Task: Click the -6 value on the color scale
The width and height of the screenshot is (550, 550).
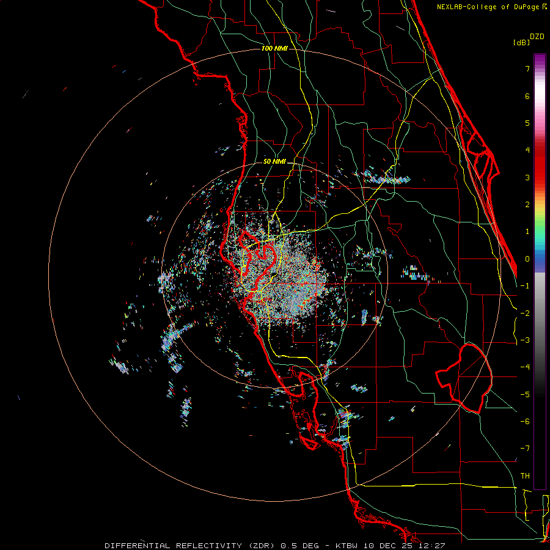Action: click(x=525, y=422)
